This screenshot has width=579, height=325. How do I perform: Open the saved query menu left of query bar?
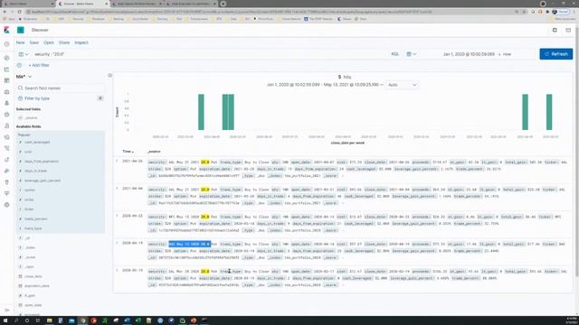tap(24, 54)
